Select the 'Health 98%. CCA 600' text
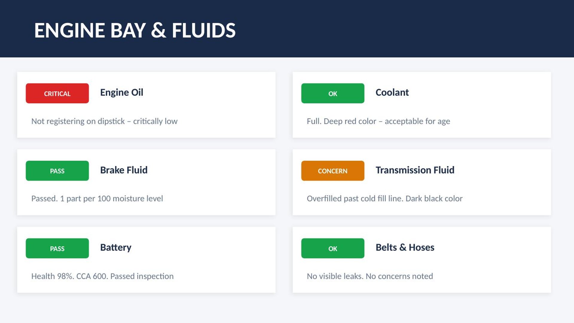Screen dimensions: 574x323 tap(102, 276)
